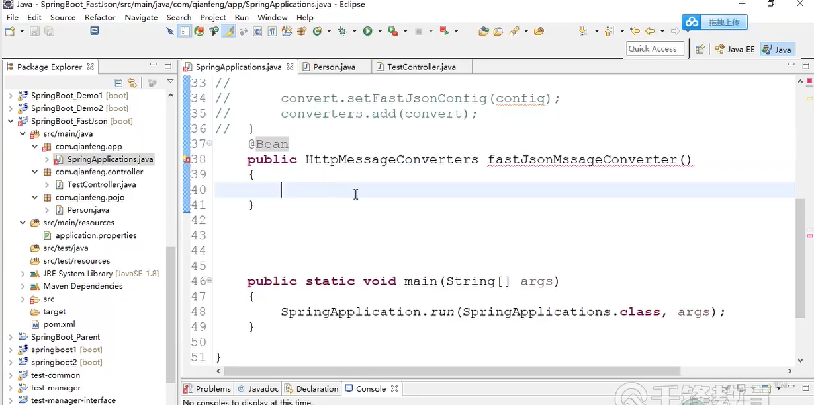
Task: Switch to the TestController.java editor tab
Action: (421, 67)
